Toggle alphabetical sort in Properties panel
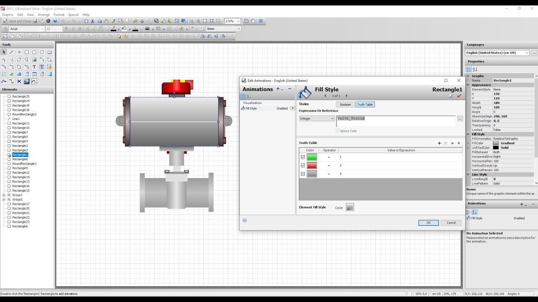 pos(475,69)
